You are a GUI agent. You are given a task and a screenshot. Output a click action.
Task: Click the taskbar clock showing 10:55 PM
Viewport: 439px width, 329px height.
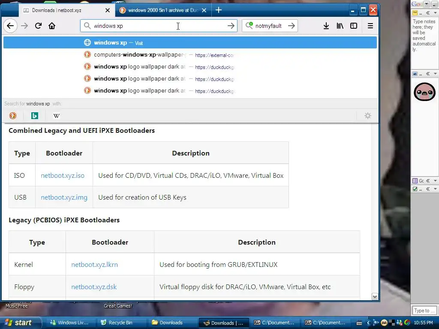click(x=423, y=323)
